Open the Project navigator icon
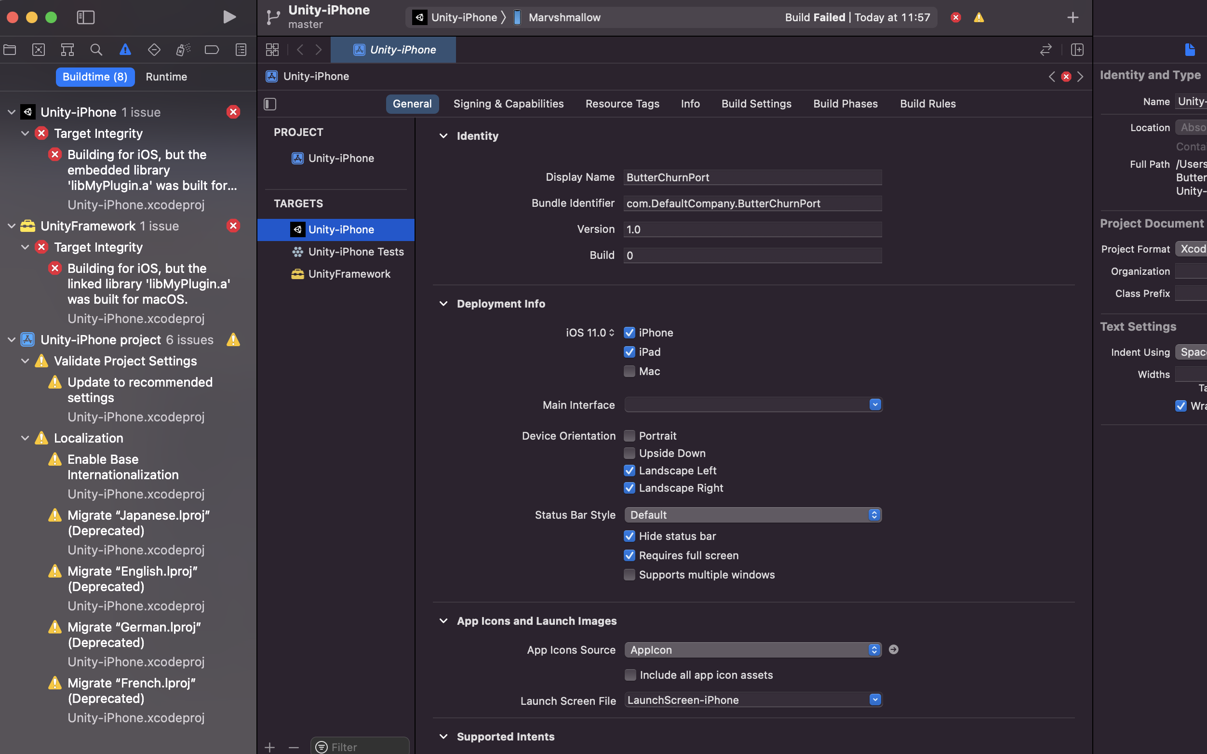 (x=10, y=49)
